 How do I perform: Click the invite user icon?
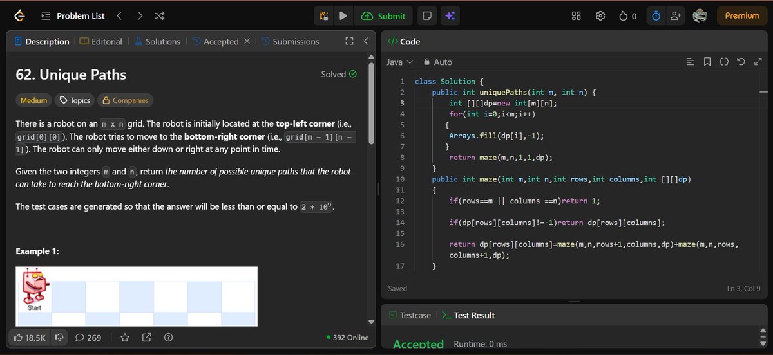pos(676,16)
